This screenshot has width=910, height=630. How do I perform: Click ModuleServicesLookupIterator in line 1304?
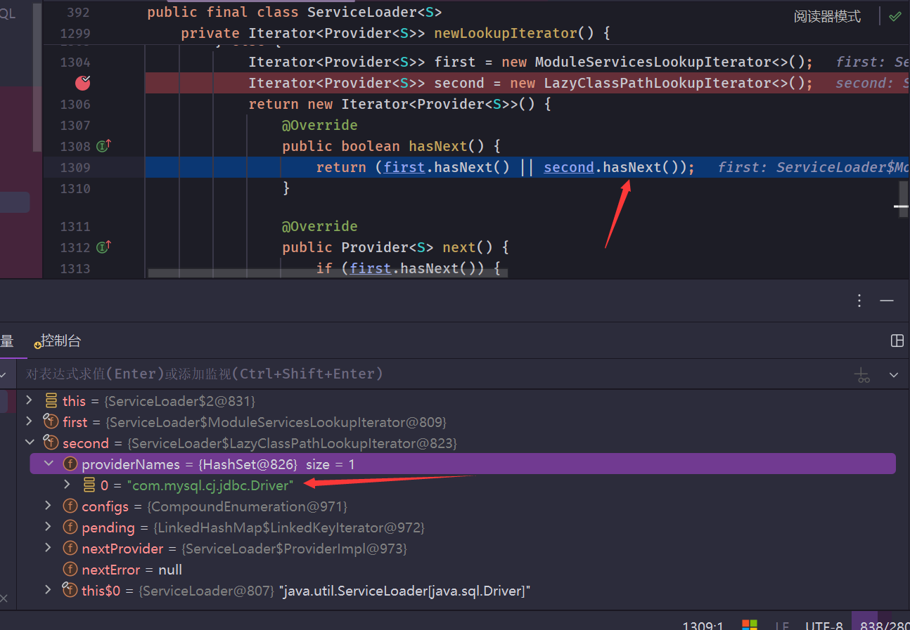[x=653, y=62]
